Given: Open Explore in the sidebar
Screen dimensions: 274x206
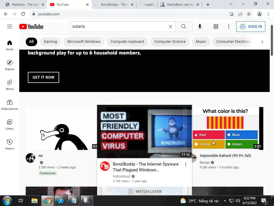Looking at the screenshot, I should pos(10,65).
